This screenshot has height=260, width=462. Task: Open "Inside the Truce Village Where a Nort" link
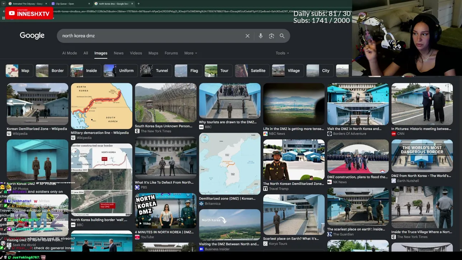pos(422,232)
